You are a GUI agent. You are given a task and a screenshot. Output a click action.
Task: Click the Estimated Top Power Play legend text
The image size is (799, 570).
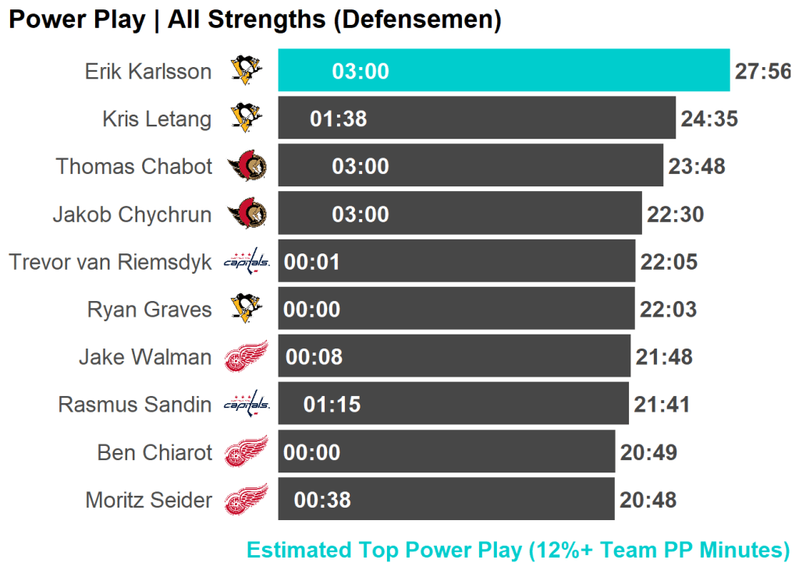[518, 550]
